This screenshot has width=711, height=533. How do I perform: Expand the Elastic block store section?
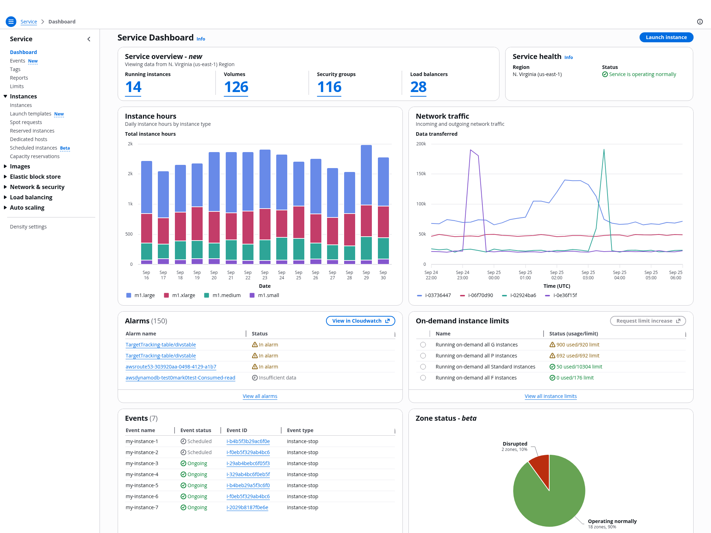tap(5, 177)
